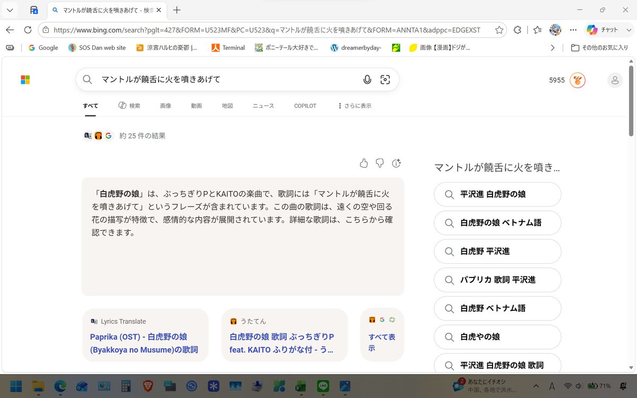
Task: Open その他のお気に入り folder
Action: pyautogui.click(x=599, y=48)
